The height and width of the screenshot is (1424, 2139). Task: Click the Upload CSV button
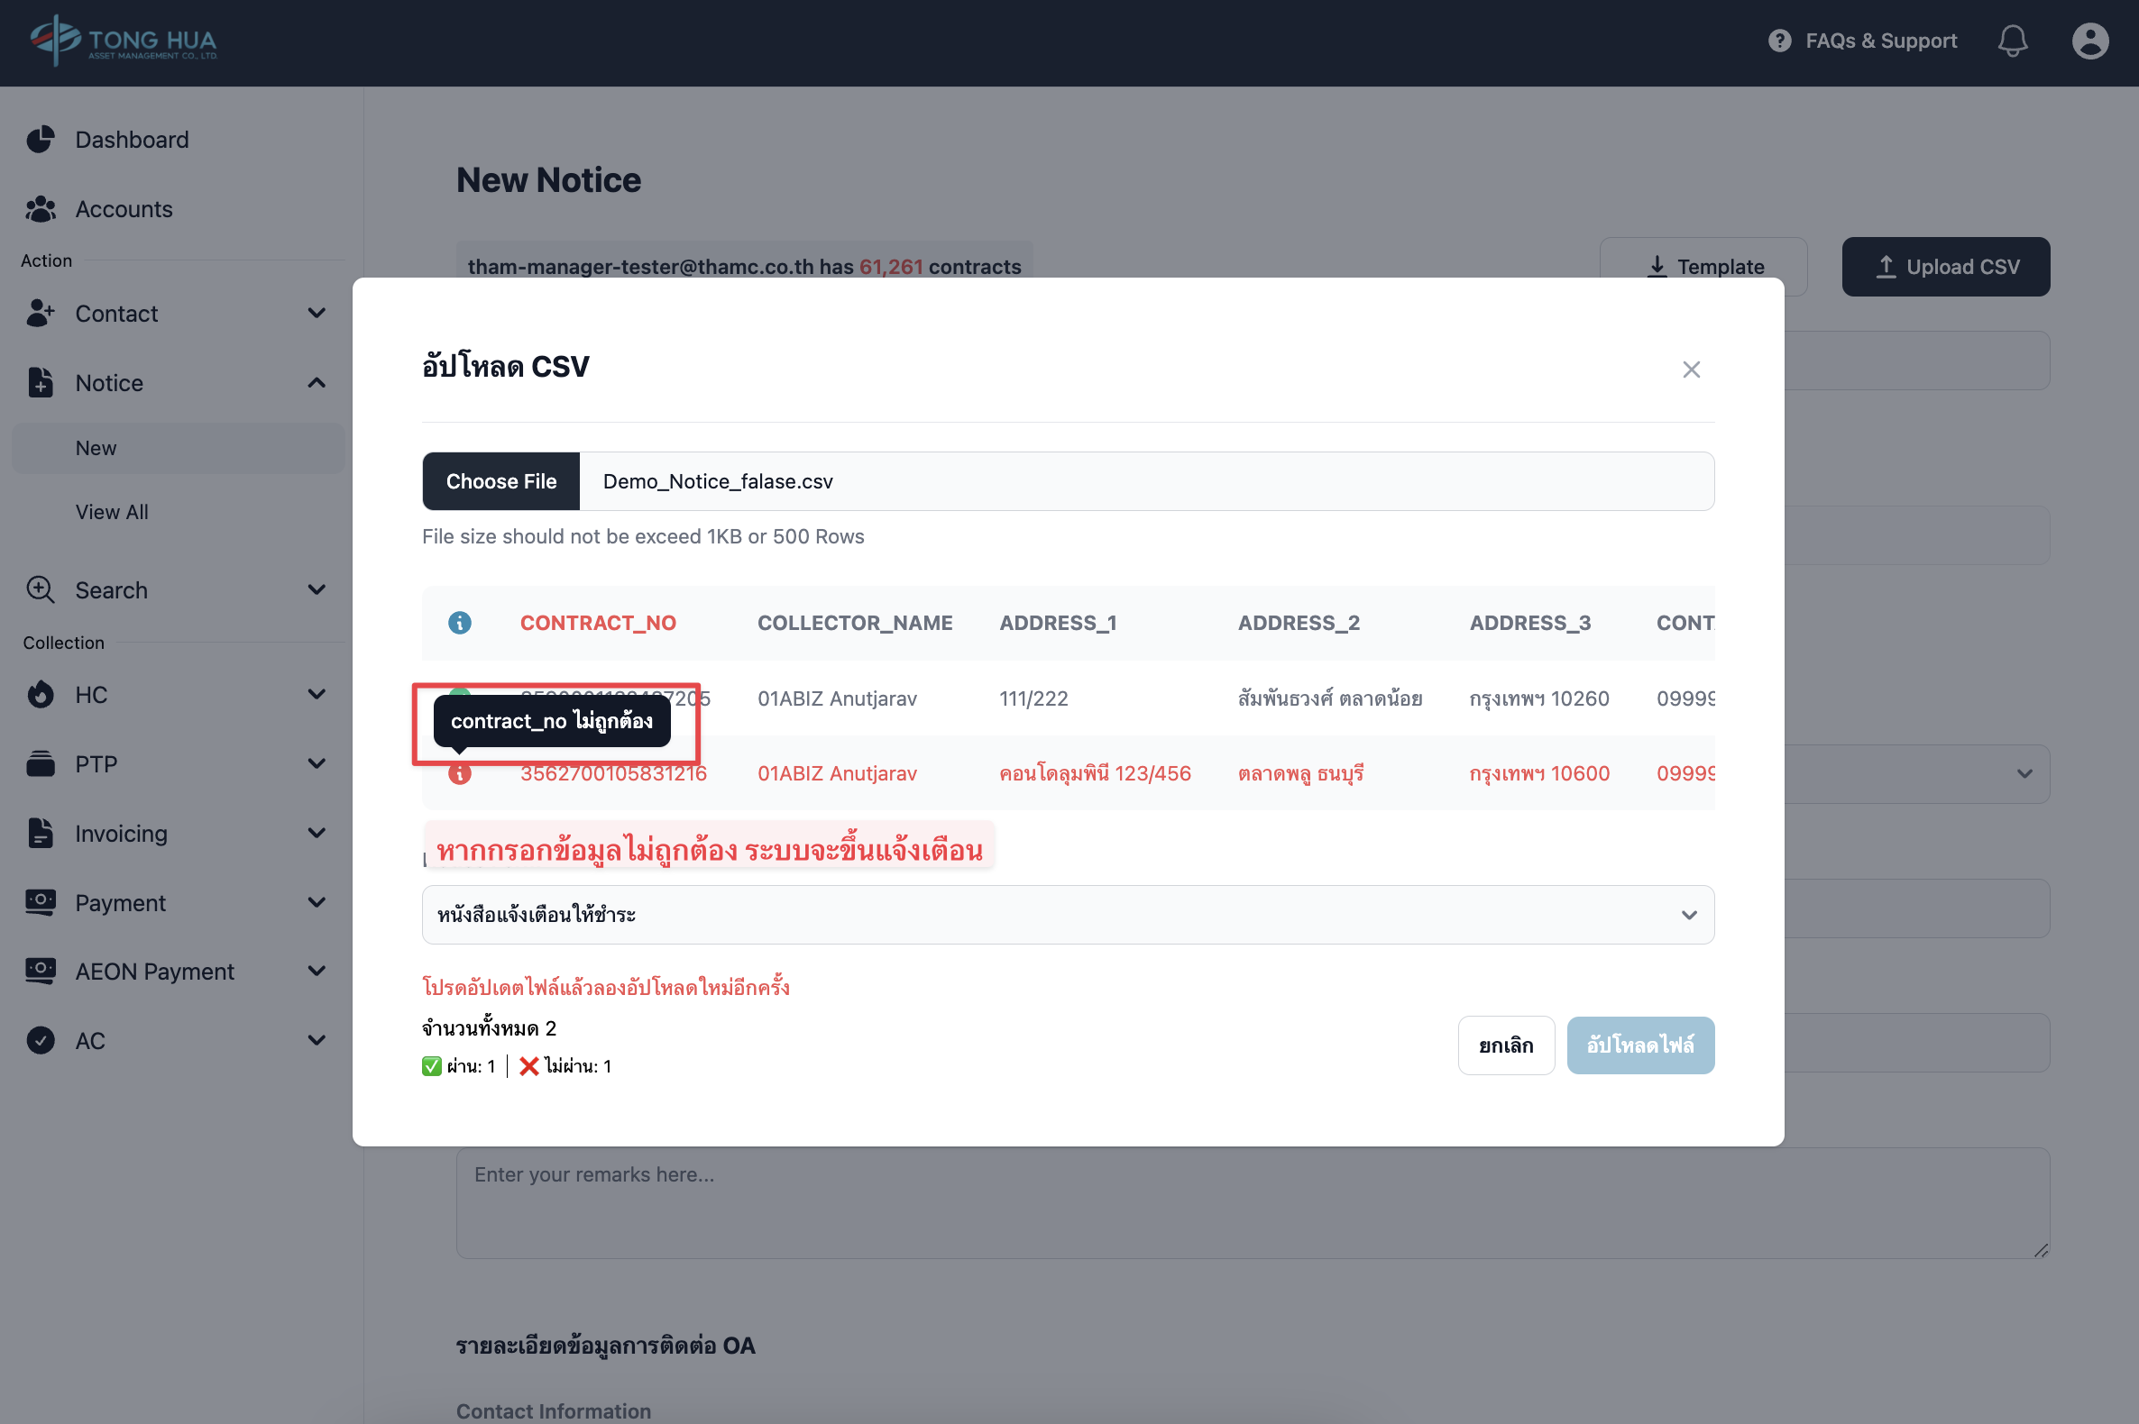[x=1944, y=267]
